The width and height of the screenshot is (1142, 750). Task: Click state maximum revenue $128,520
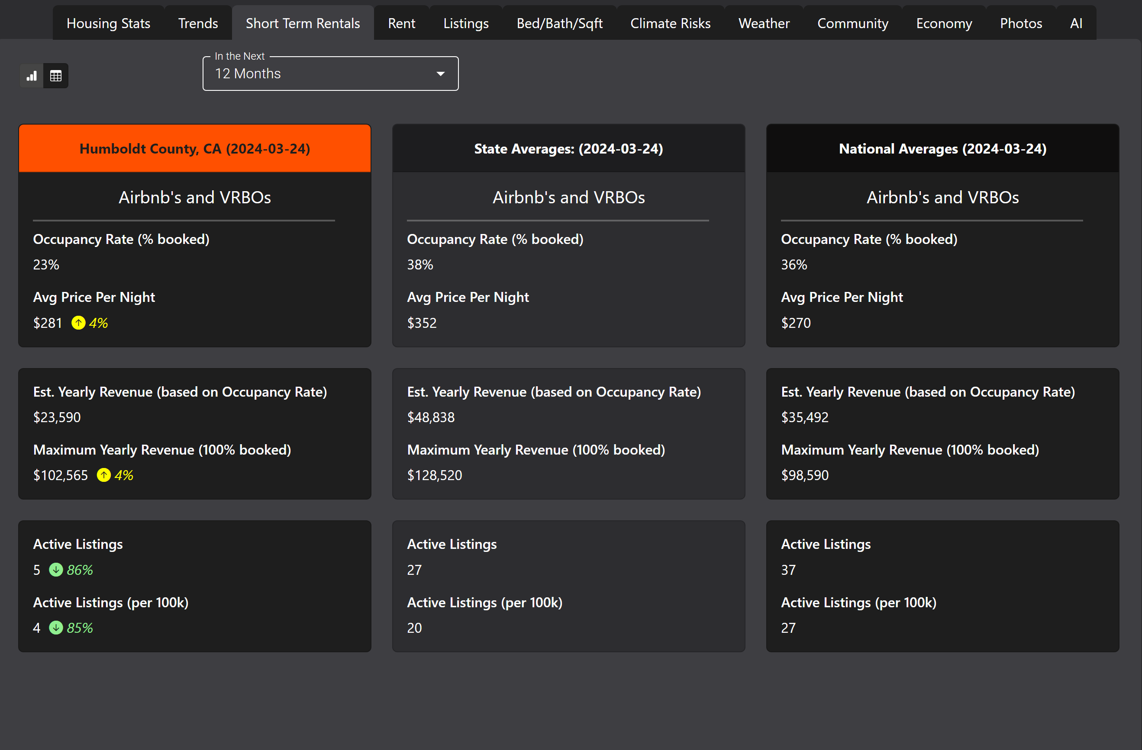point(435,475)
